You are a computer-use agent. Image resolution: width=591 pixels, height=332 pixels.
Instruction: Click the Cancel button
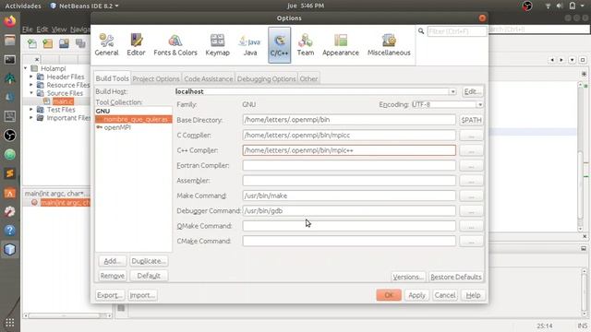tap(445, 295)
